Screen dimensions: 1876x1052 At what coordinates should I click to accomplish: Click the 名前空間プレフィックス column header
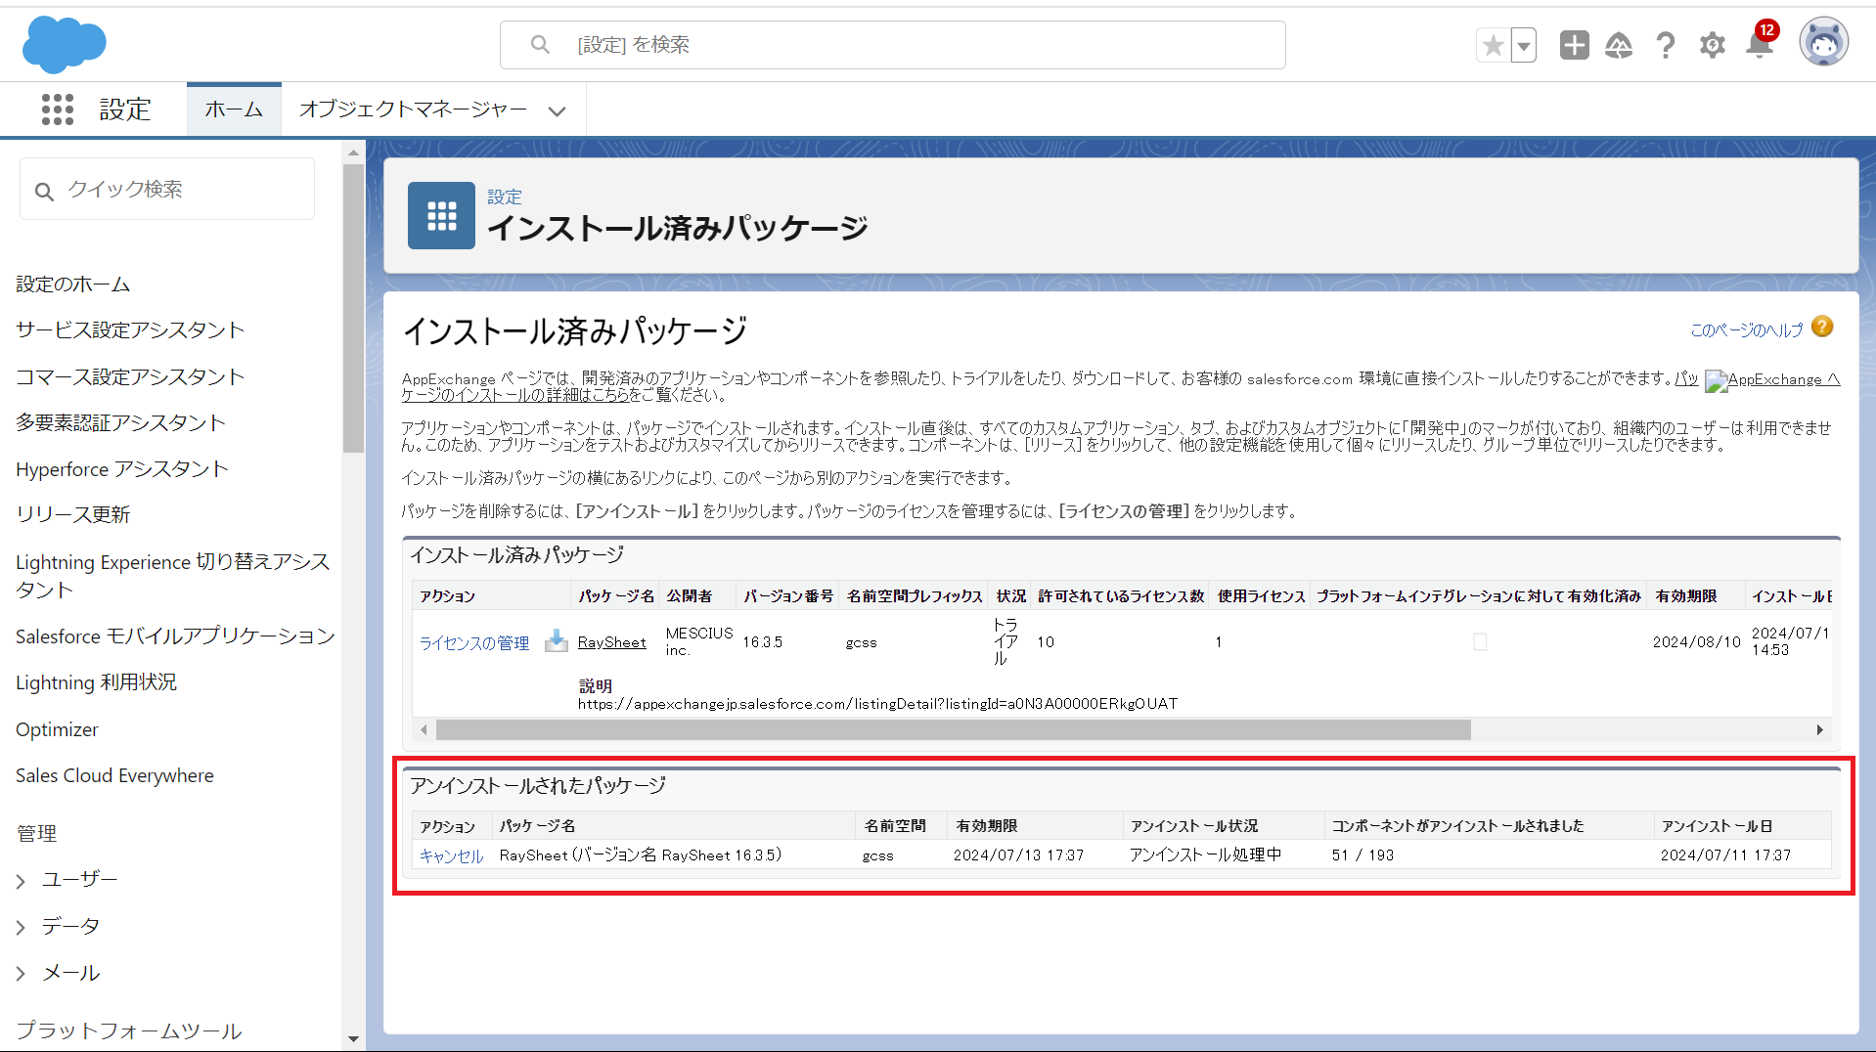click(915, 595)
